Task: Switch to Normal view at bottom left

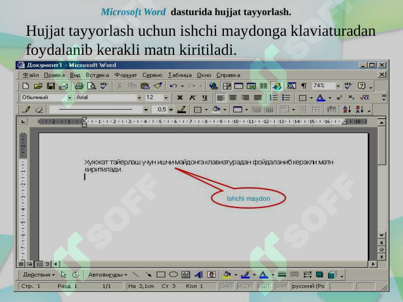Action: (21, 264)
